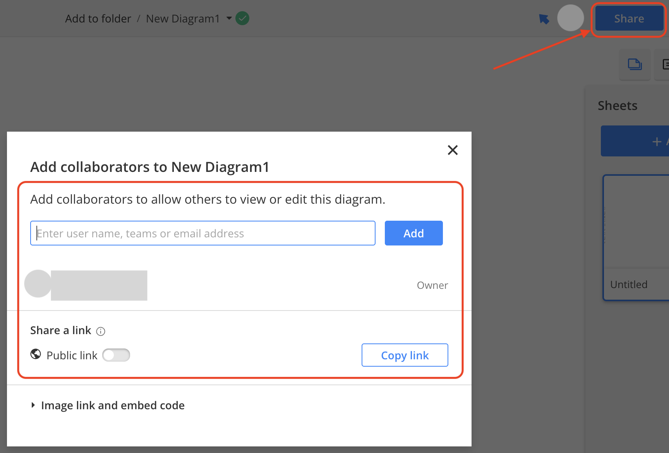Click the document outline icon in the right toolbar
This screenshot has width=669, height=453.
coord(667,64)
